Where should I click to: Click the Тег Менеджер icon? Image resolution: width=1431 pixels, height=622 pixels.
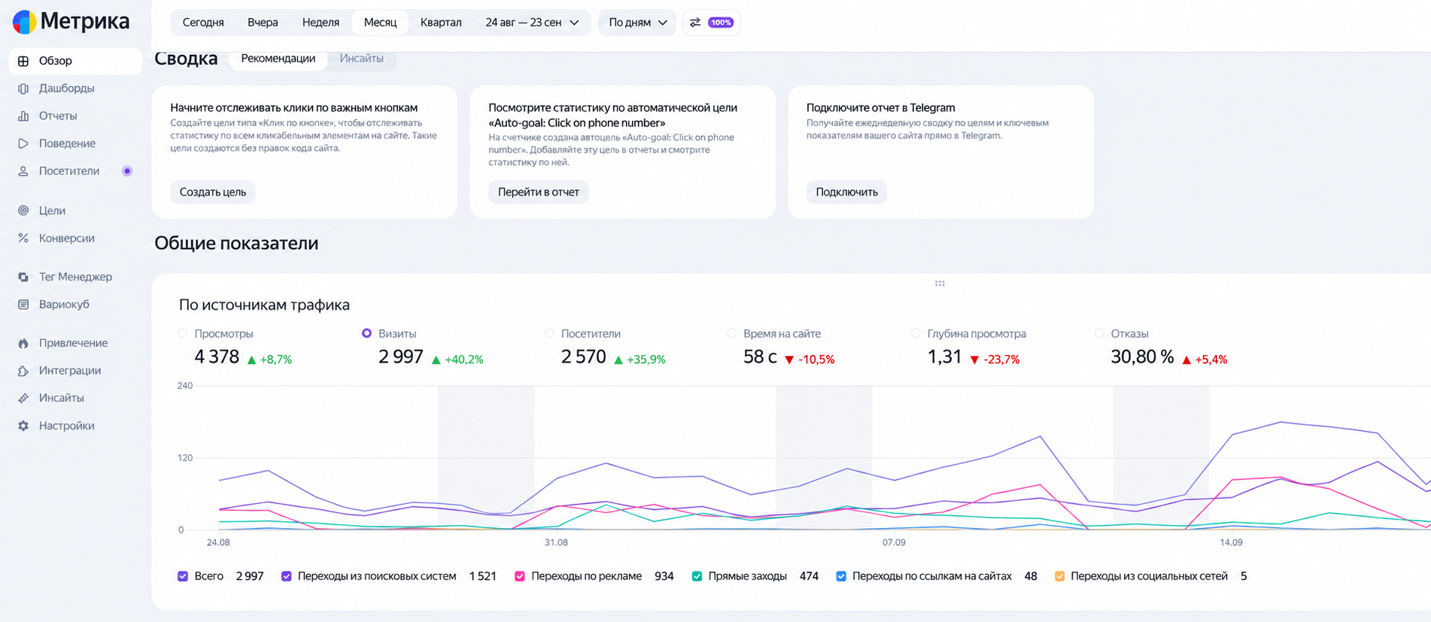point(23,277)
